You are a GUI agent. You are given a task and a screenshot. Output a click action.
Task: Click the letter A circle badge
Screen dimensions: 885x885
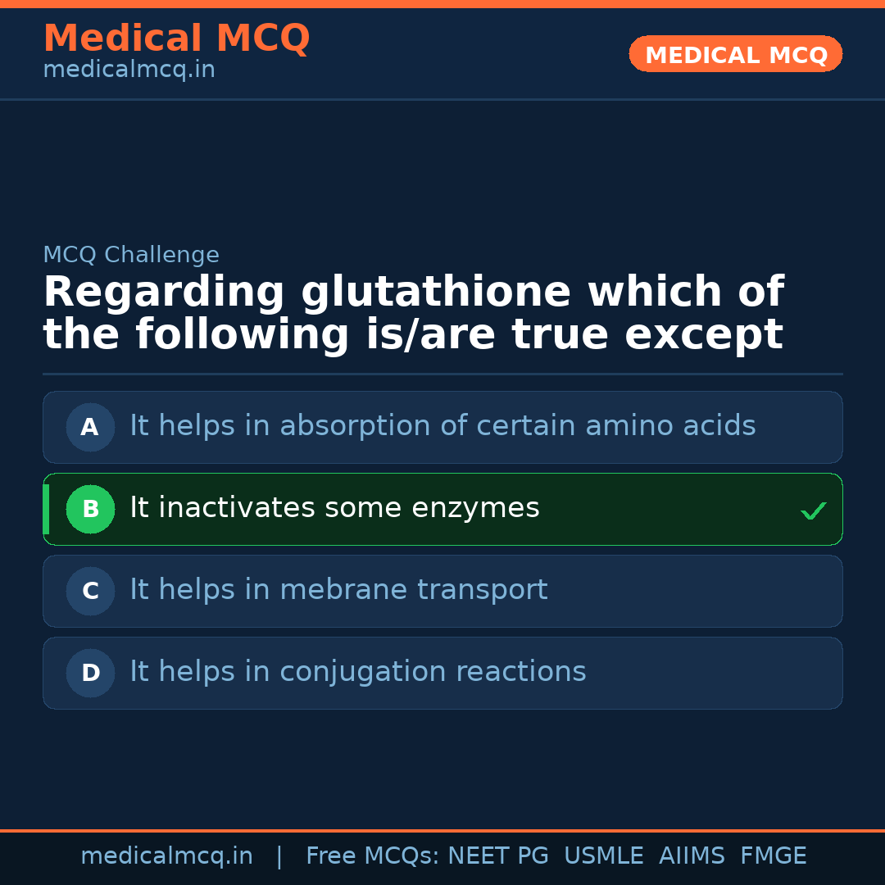click(x=90, y=427)
